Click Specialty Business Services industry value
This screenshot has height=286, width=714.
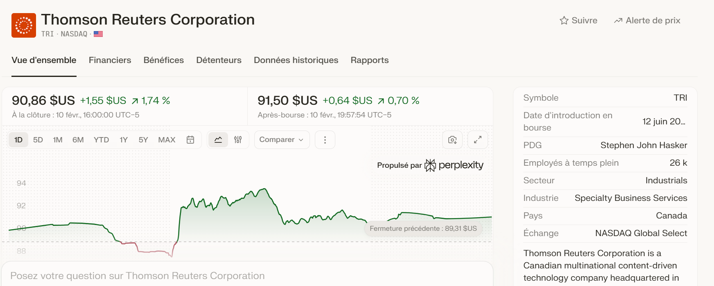pos(631,198)
